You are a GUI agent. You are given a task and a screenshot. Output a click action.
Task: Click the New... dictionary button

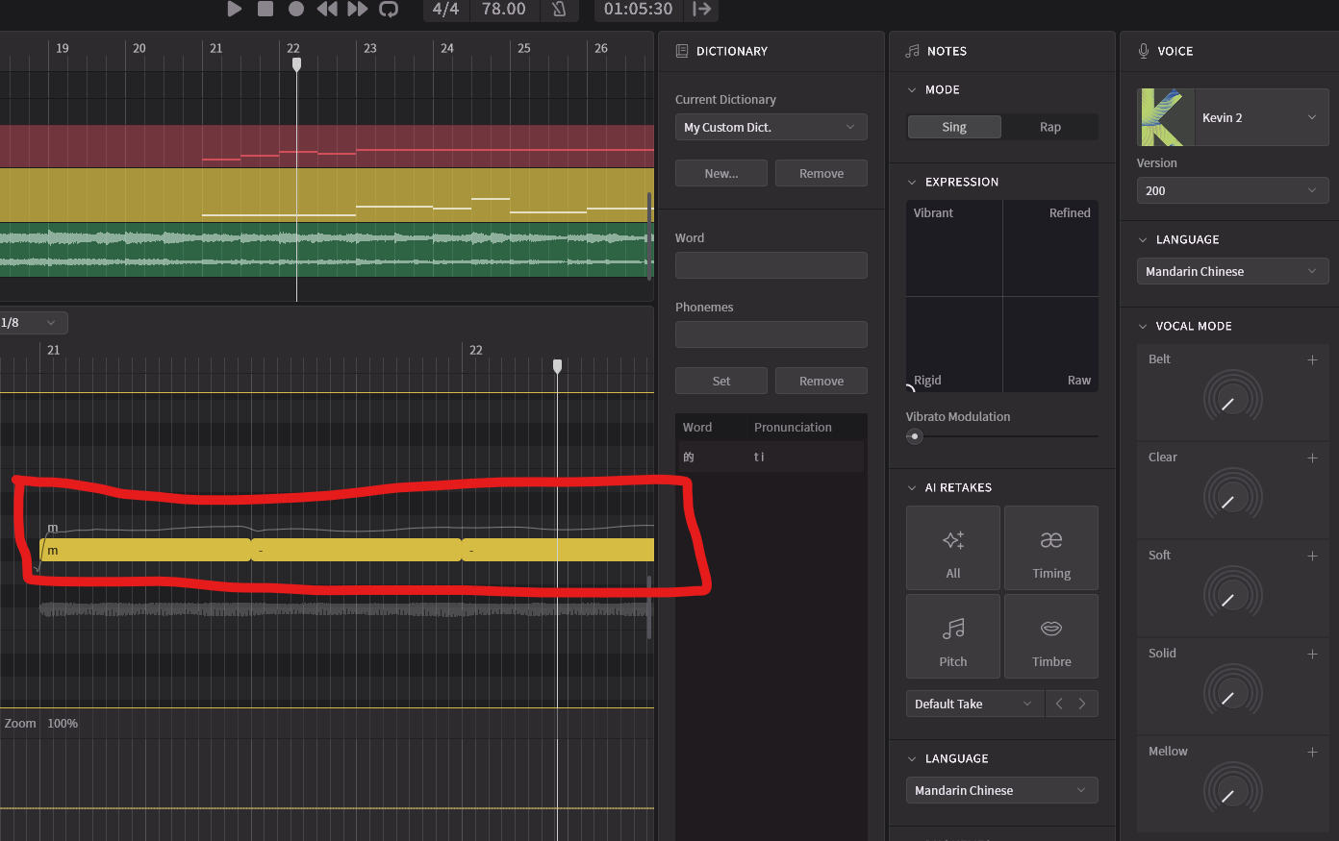point(721,173)
